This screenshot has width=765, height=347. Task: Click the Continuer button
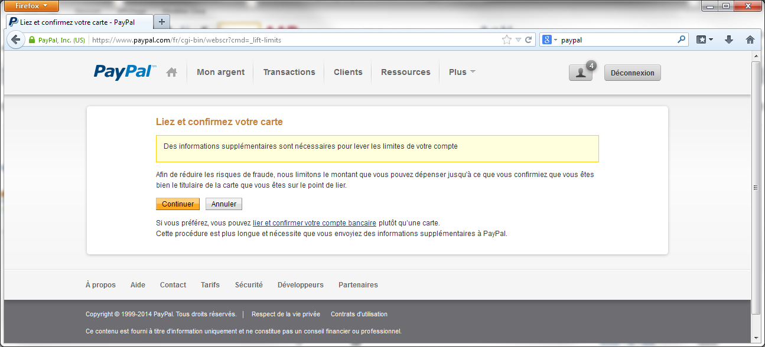[178, 204]
